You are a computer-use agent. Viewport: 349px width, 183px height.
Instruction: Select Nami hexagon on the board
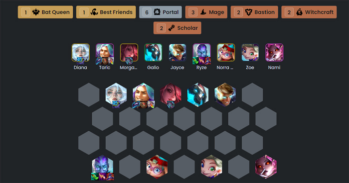266,167
